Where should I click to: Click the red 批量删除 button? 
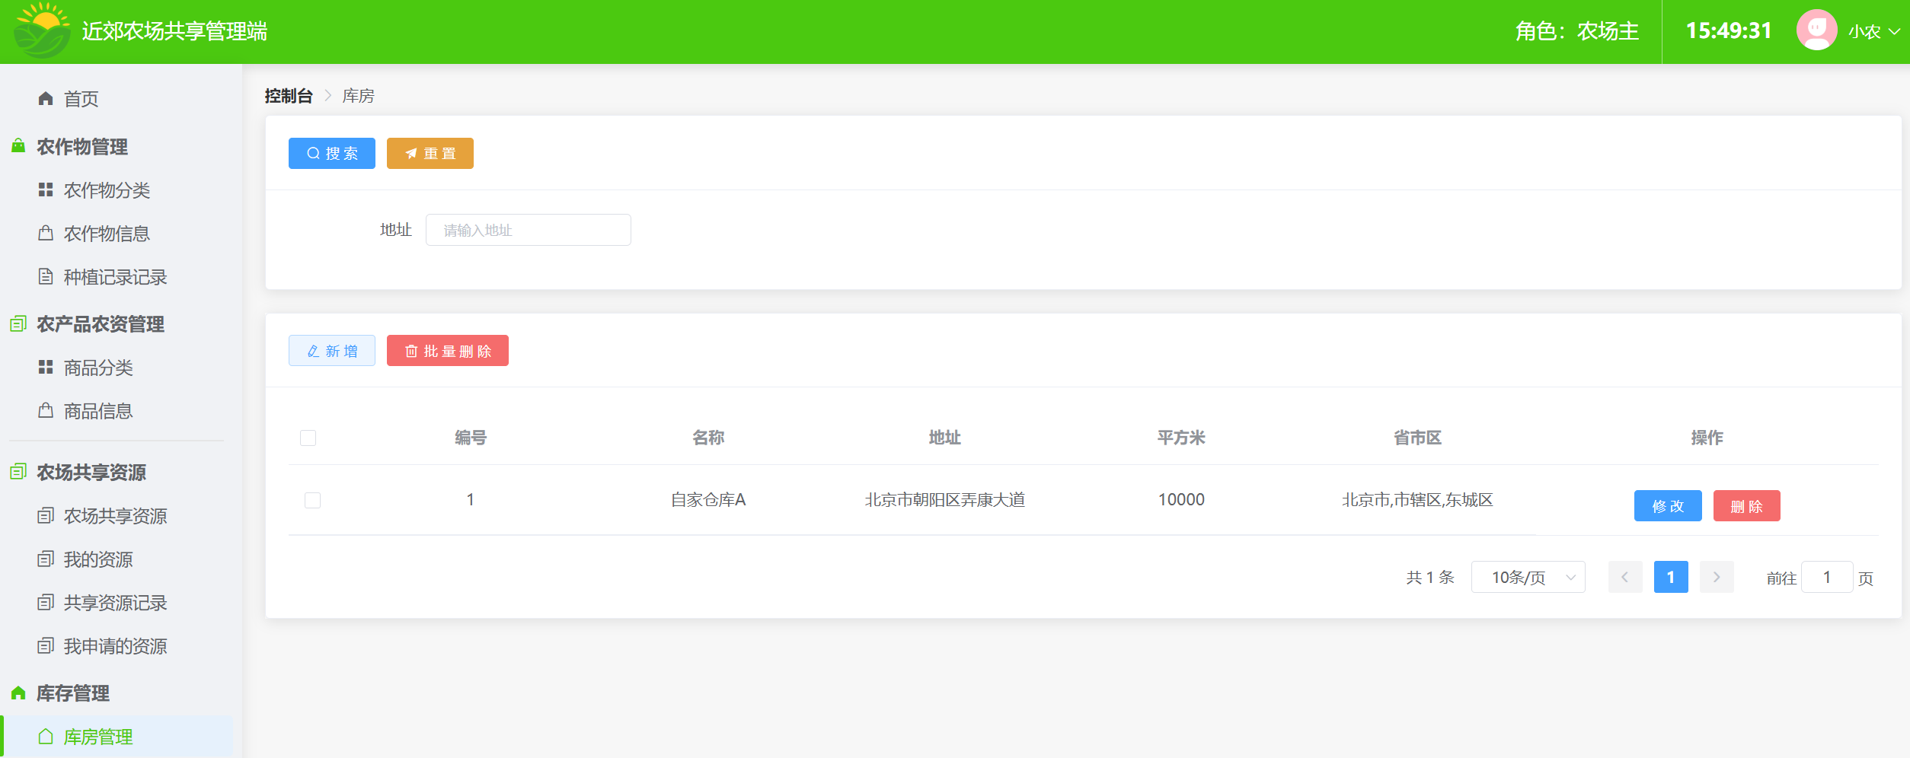click(447, 351)
